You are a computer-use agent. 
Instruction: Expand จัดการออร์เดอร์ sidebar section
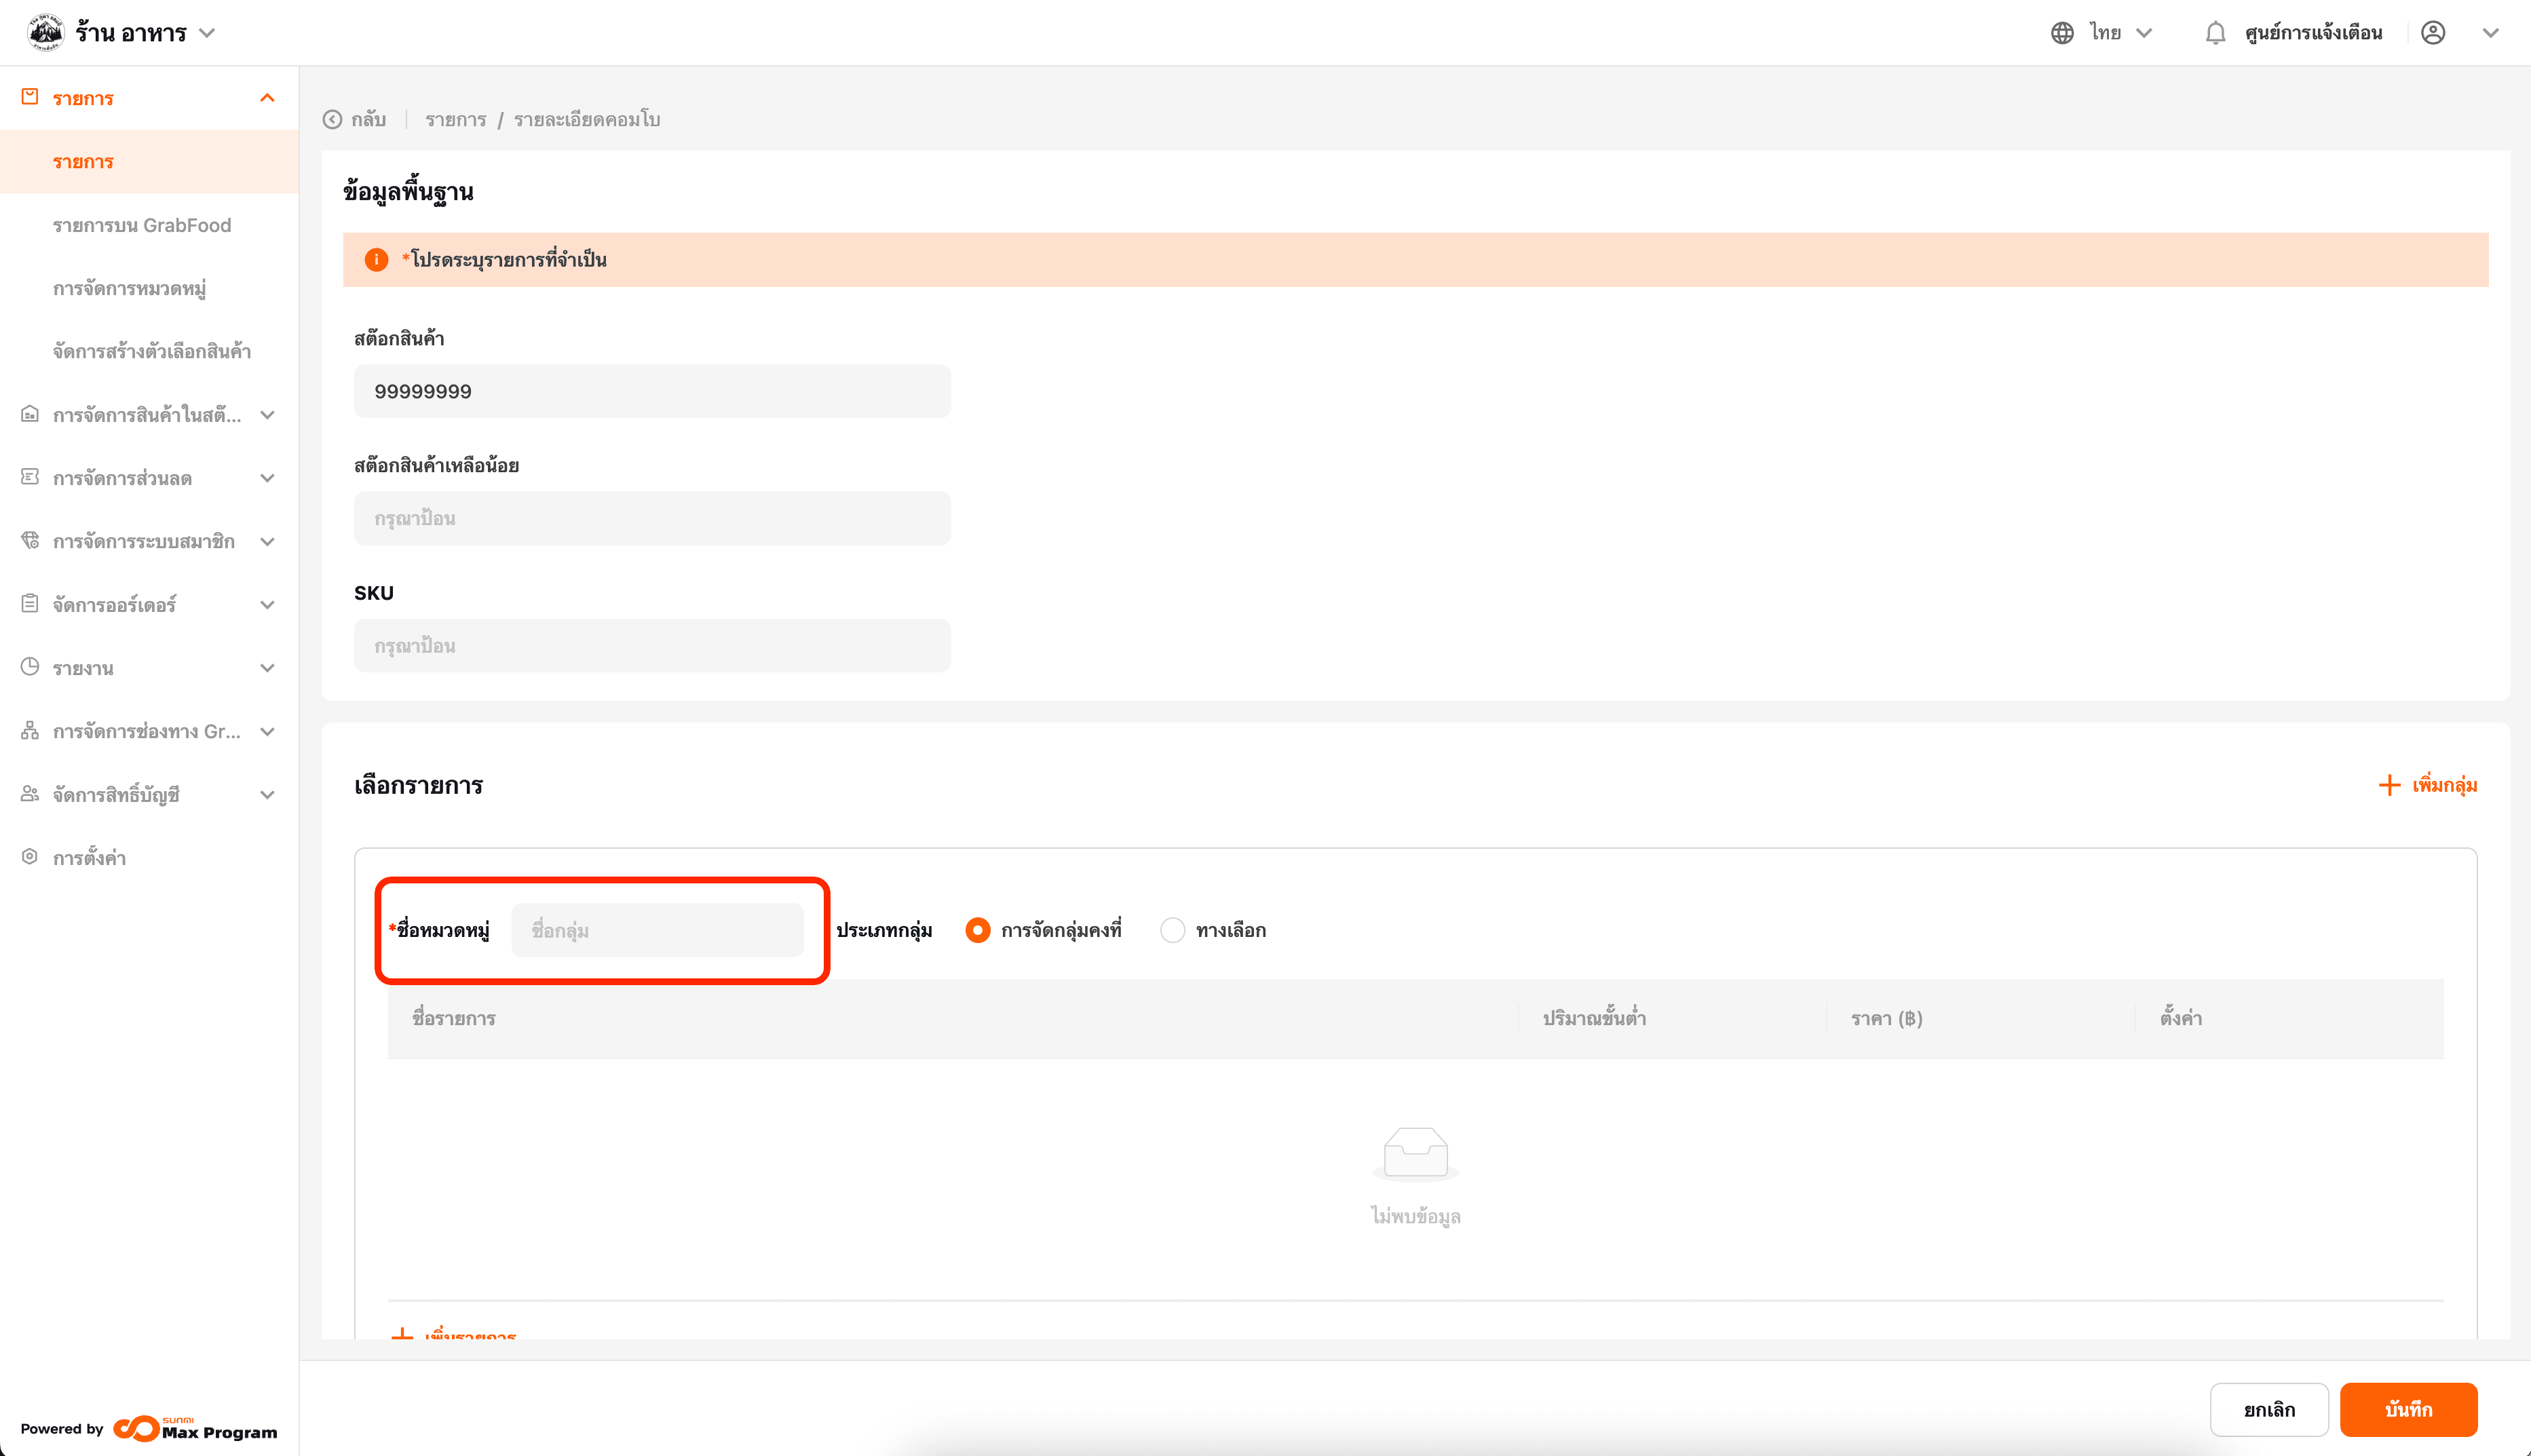point(267,605)
